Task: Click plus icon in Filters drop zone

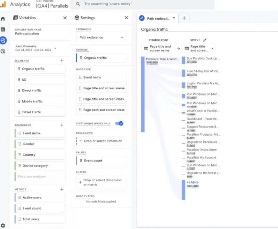Action: tap(80, 182)
